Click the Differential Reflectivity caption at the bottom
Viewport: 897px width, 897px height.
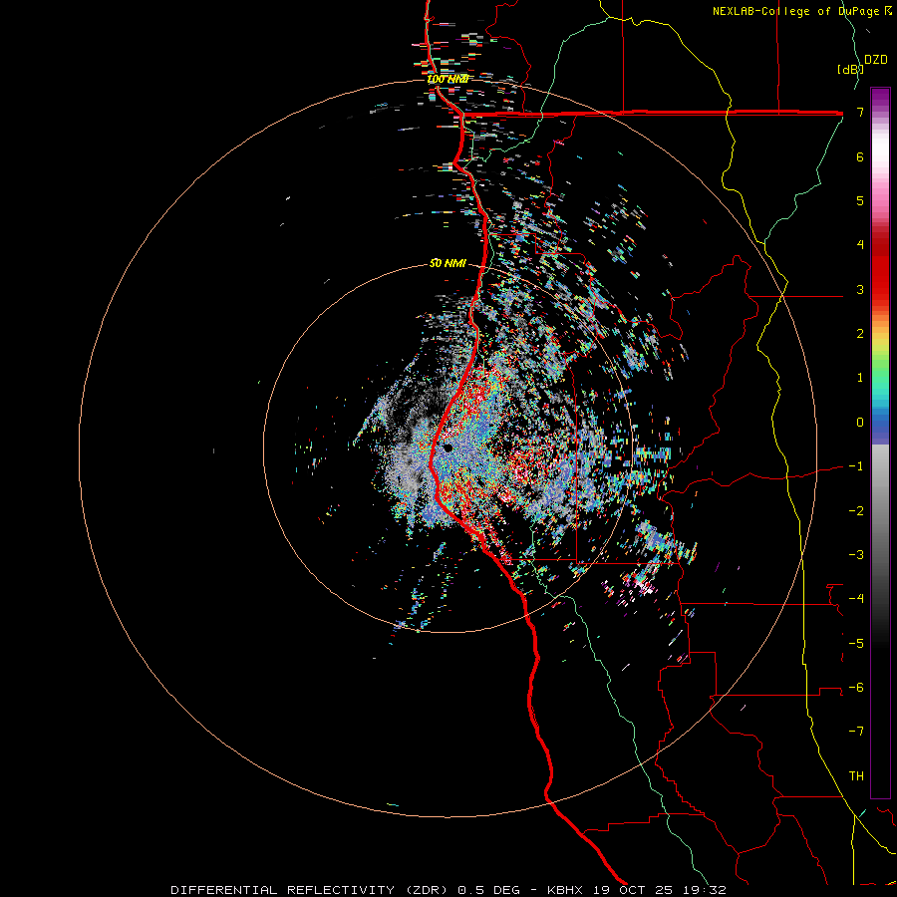[x=448, y=890]
